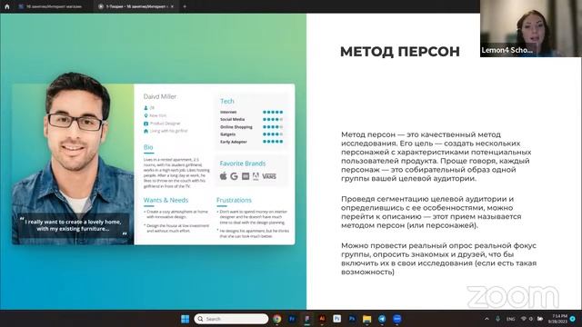Open dark blue Photoshop taskbar icon
The width and height of the screenshot is (582, 327).
352,319
